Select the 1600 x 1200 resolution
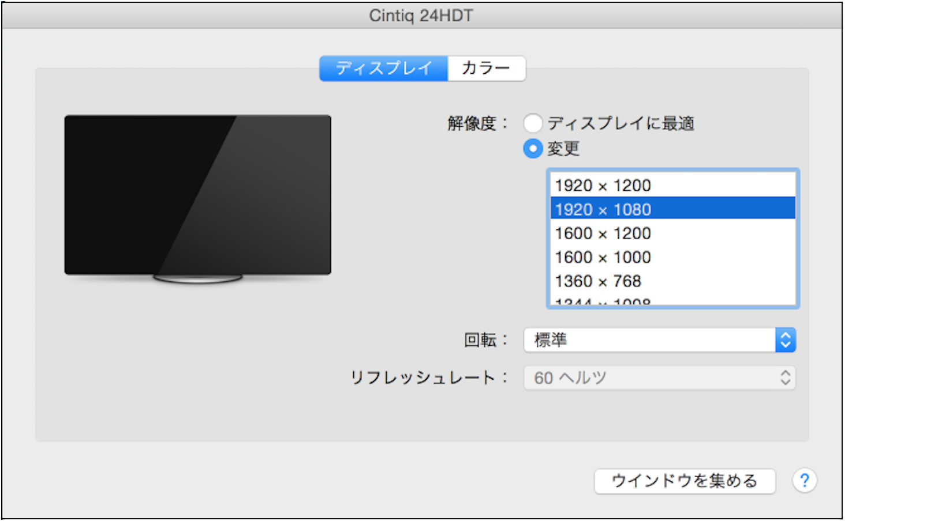Viewport: 927px width, 521px height. tap(603, 233)
